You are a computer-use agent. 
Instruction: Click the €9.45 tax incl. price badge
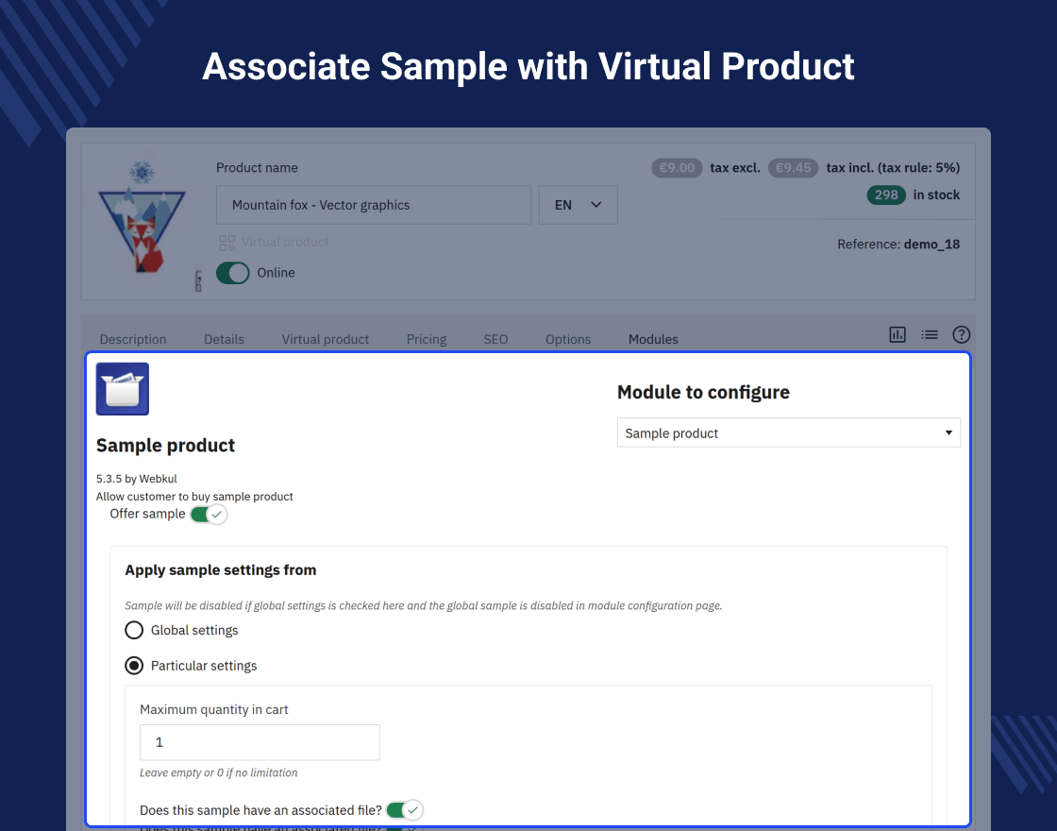click(793, 168)
